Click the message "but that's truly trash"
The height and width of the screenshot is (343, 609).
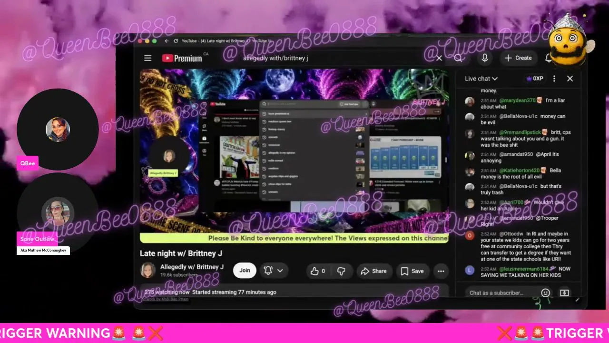pos(521,189)
